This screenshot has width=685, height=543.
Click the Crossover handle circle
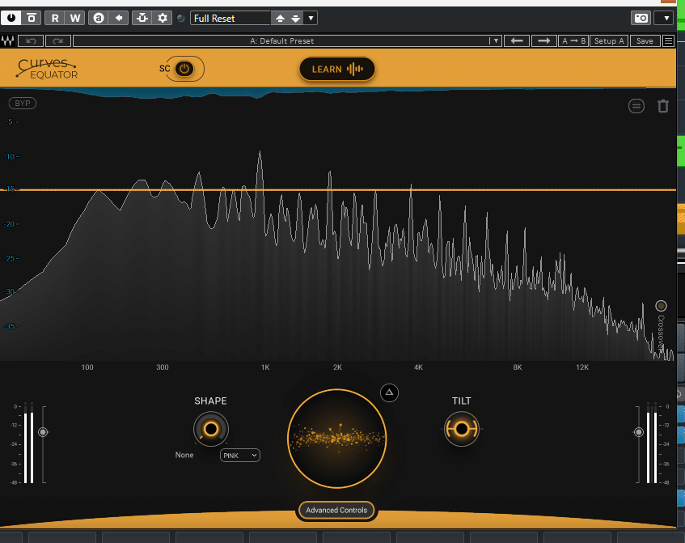click(x=661, y=306)
